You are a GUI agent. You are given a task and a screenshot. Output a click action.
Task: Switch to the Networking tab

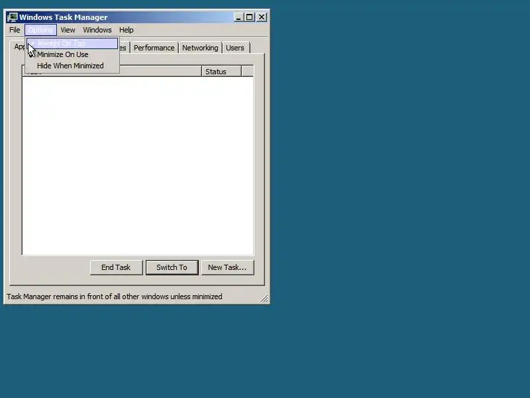click(x=200, y=48)
